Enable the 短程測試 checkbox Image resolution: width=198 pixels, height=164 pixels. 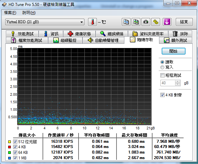(162, 75)
